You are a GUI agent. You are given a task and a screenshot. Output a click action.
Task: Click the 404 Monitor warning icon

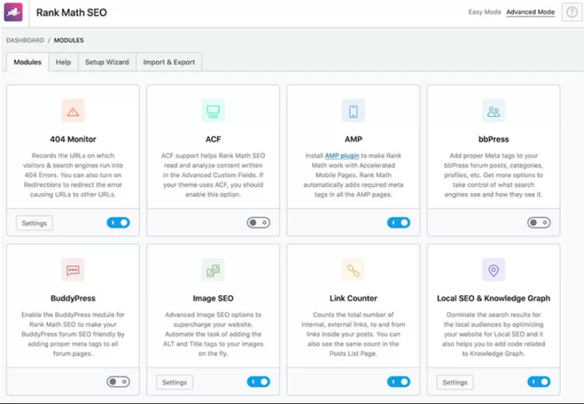(x=73, y=111)
